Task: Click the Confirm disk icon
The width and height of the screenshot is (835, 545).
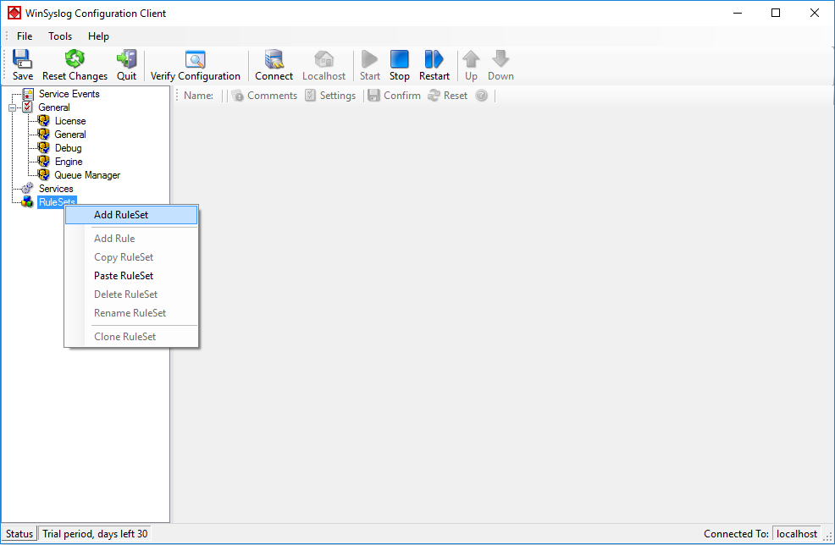Action: (x=373, y=96)
